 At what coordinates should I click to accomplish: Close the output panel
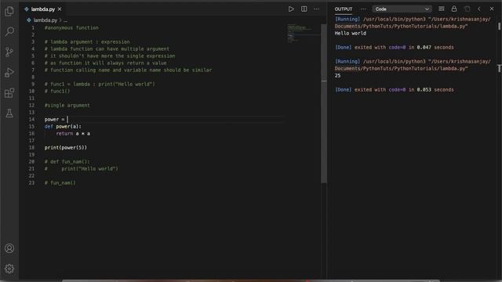pyautogui.click(x=492, y=9)
